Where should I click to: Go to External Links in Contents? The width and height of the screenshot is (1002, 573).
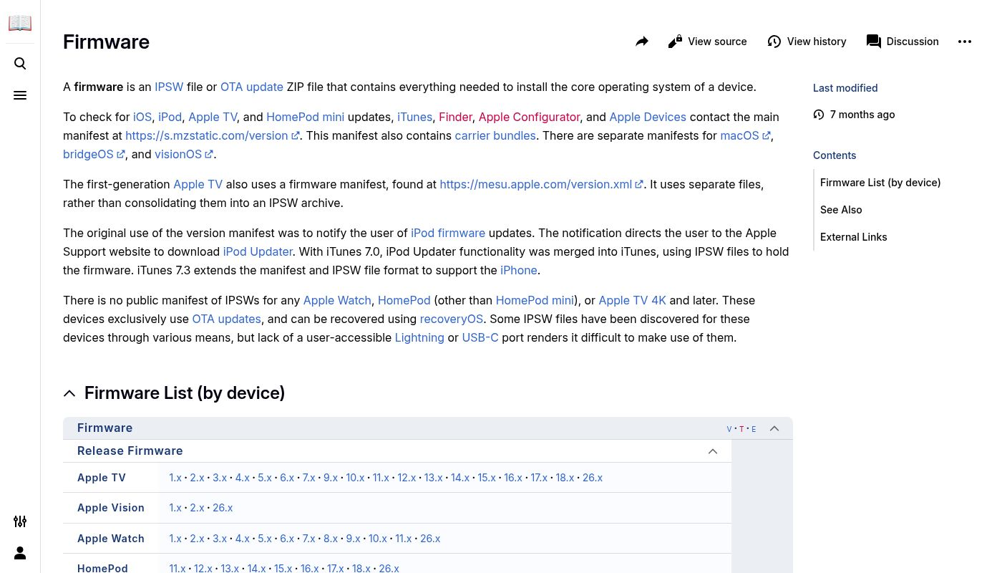853,237
